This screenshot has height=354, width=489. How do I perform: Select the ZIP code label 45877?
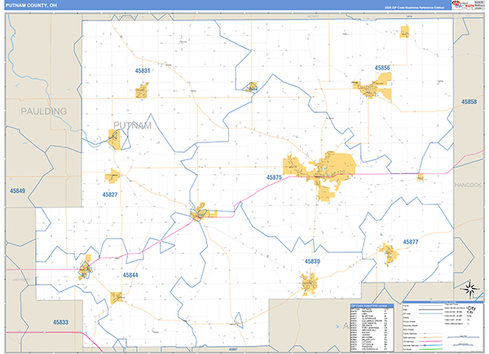tap(411, 242)
